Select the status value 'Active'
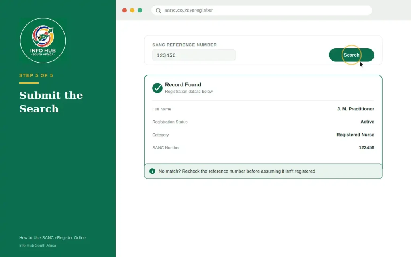The width and height of the screenshot is (411, 257). (367, 122)
